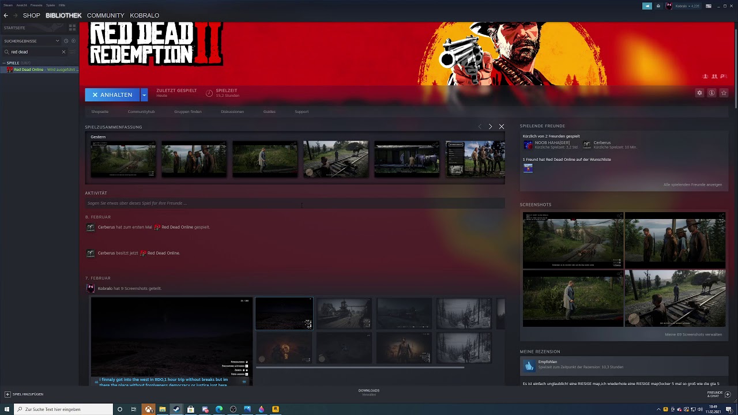The height and width of the screenshot is (415, 738).
Task: Open the Diskussionen link
Action: point(232,112)
